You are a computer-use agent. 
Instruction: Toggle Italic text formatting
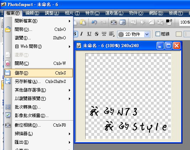(x=82, y=34)
